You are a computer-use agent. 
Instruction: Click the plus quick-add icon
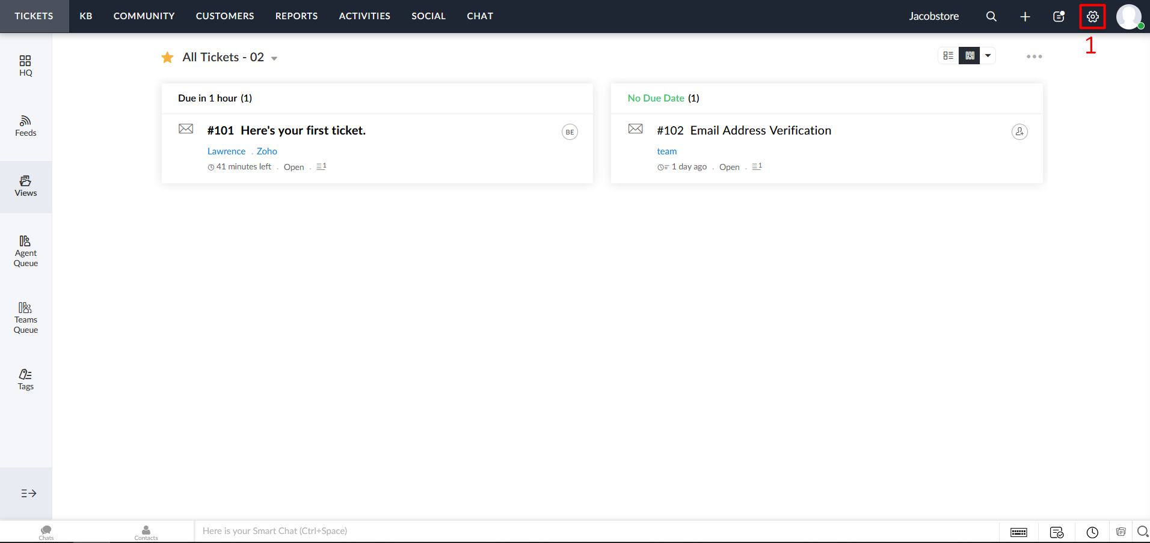pyautogui.click(x=1025, y=17)
